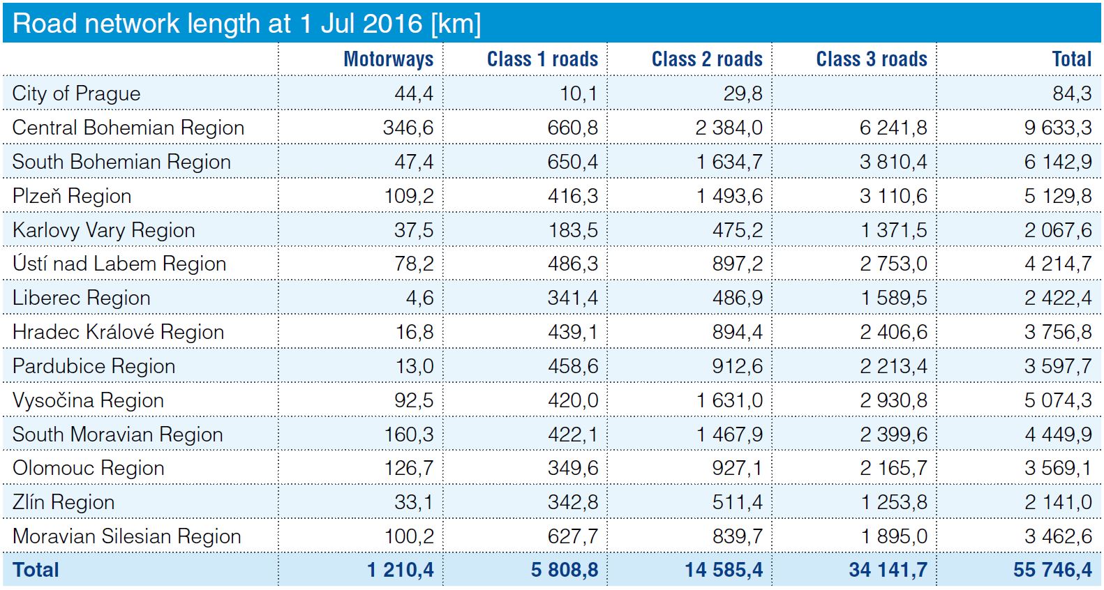The width and height of the screenshot is (1104, 590).
Task: Click the bold 'Total' row label at bottom
Action: (x=36, y=570)
